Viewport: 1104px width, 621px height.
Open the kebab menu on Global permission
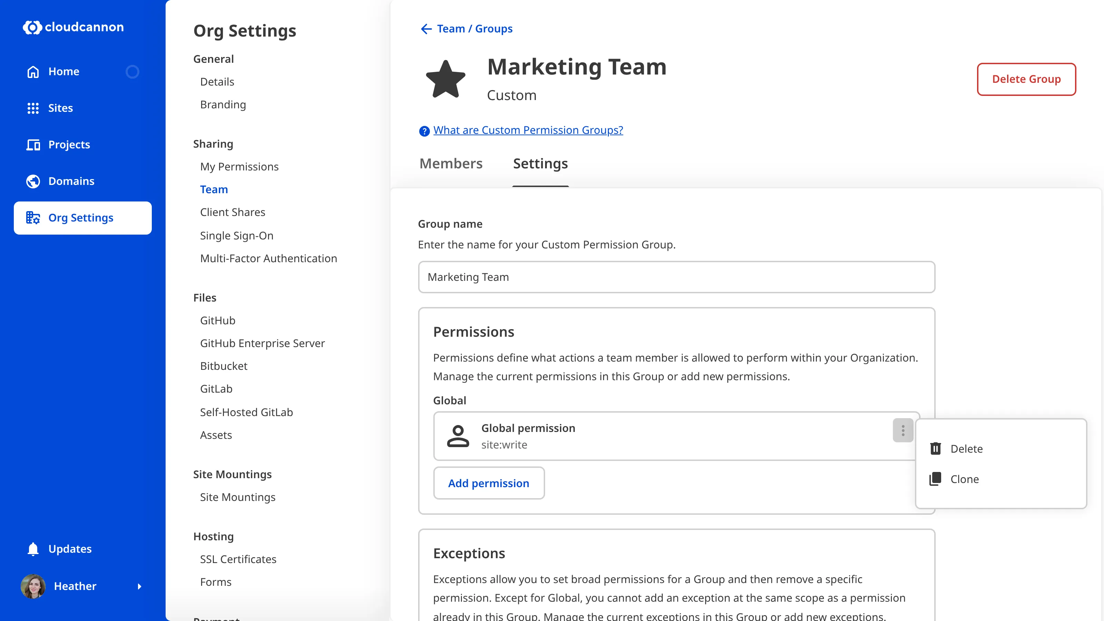pyautogui.click(x=903, y=430)
